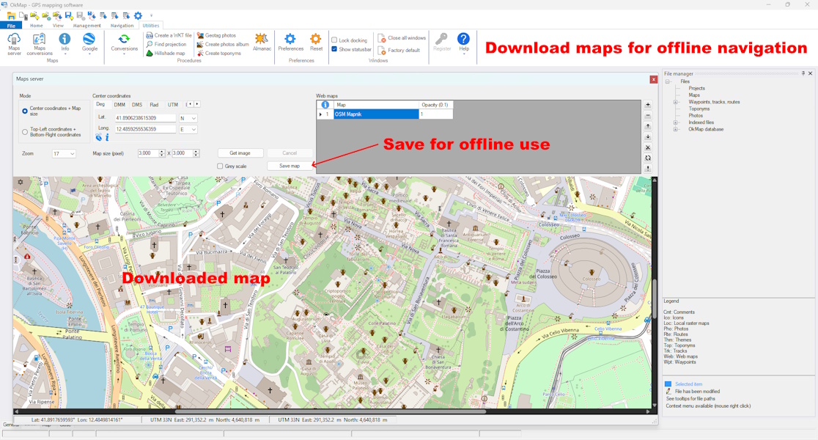Open Maps conversions in the ribbon
818x440 pixels.
coord(40,44)
